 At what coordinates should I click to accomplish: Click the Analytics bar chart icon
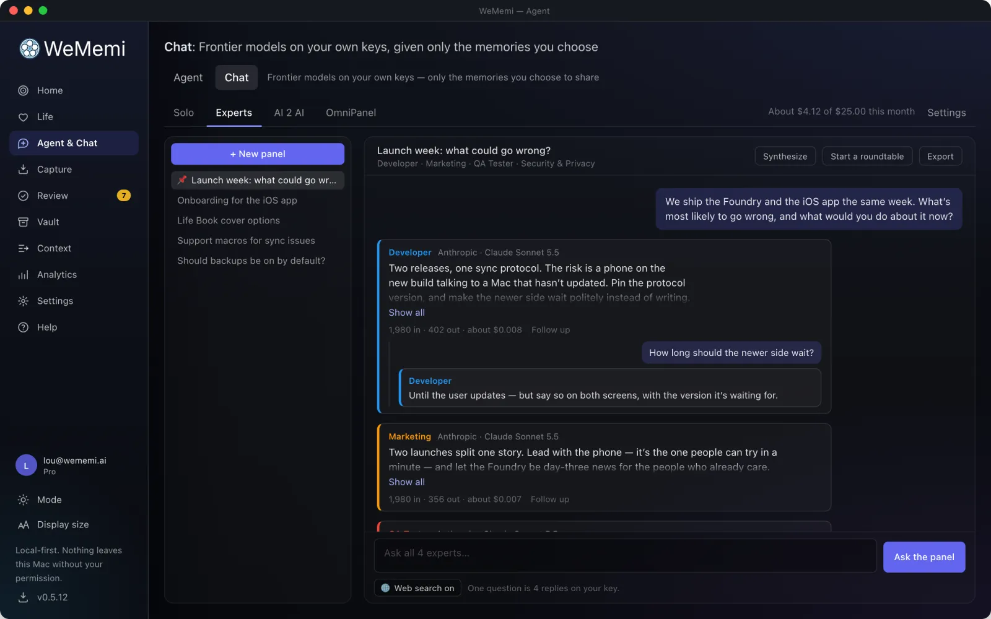pyautogui.click(x=23, y=275)
